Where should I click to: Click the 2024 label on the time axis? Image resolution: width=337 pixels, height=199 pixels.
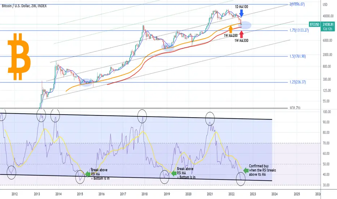tap(274, 194)
